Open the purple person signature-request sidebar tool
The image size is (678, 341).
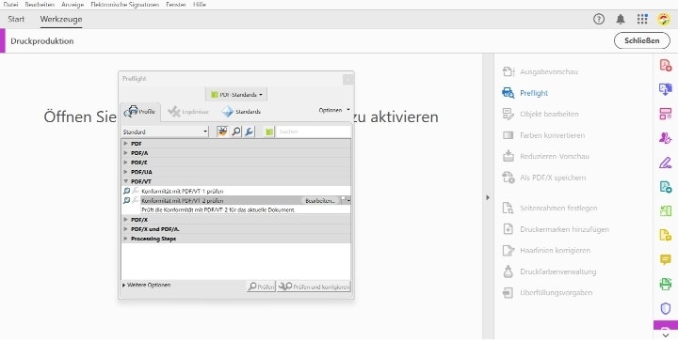[x=665, y=138]
